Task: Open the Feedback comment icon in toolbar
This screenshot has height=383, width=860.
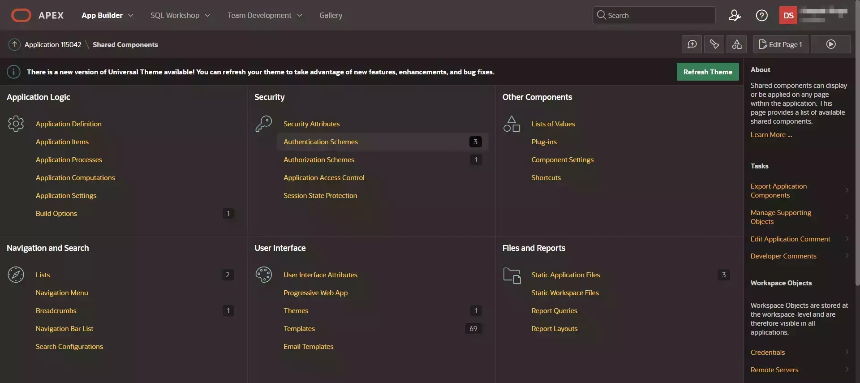Action: 692,44
